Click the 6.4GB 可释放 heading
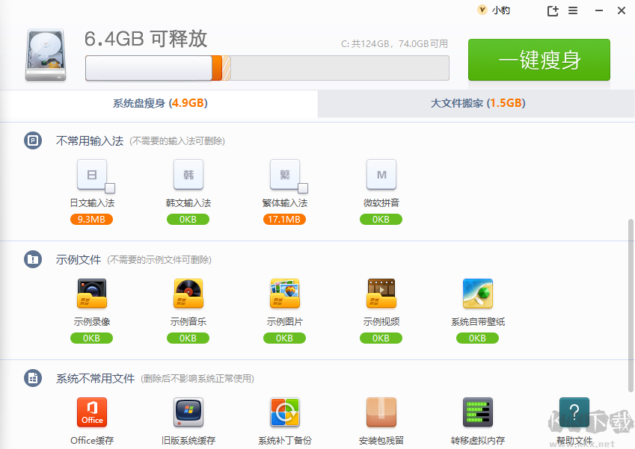The height and width of the screenshot is (449, 635). 146,39
